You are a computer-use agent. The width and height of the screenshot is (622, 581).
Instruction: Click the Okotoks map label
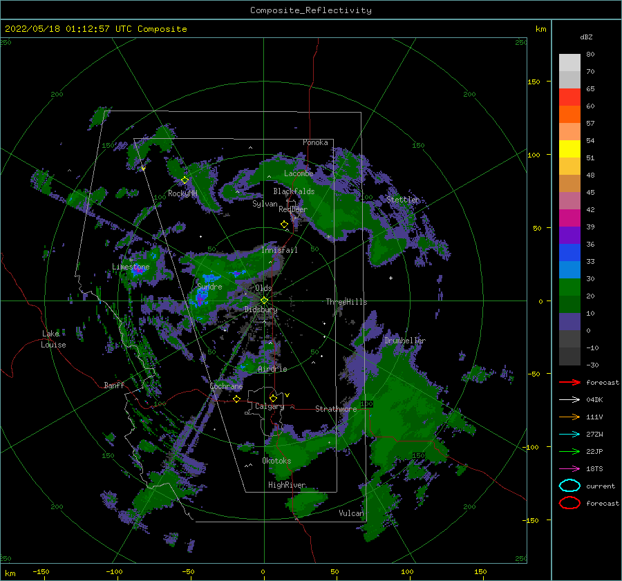click(276, 461)
